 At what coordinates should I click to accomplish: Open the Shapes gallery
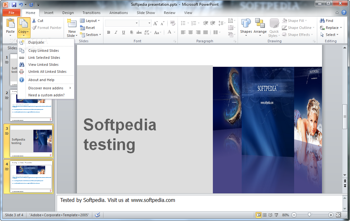click(246, 27)
